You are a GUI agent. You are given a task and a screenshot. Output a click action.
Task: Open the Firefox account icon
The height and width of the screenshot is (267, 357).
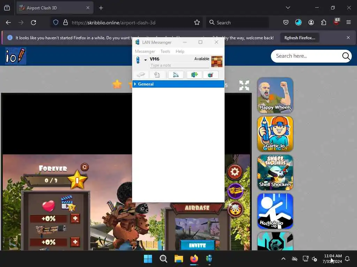[311, 23]
